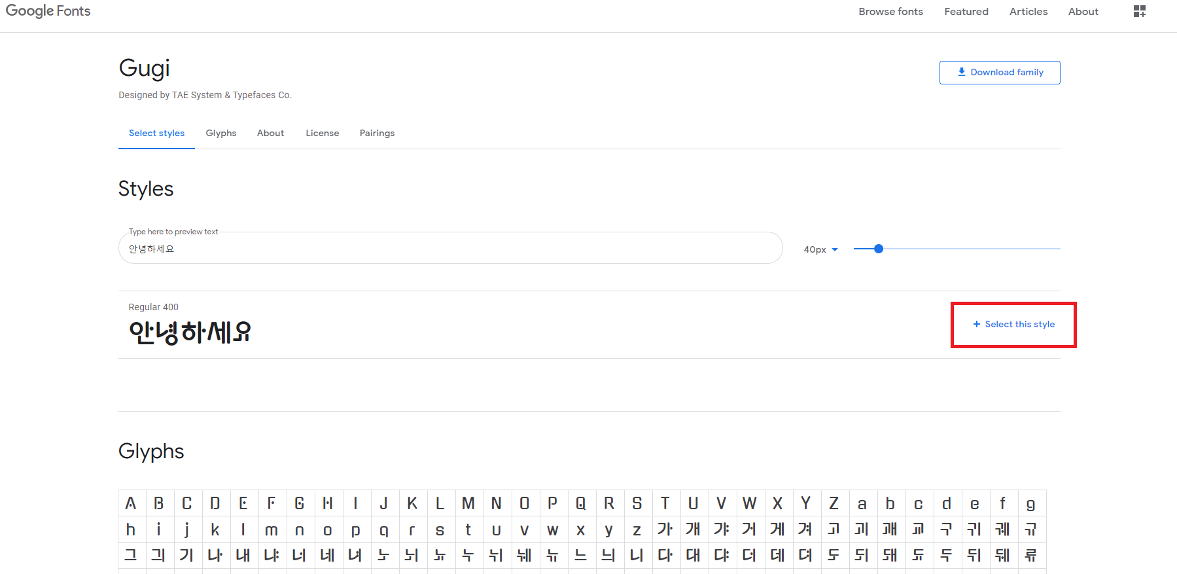Viewport: 1177px width, 574px height.
Task: Switch to Glyphs tab
Action: point(221,133)
